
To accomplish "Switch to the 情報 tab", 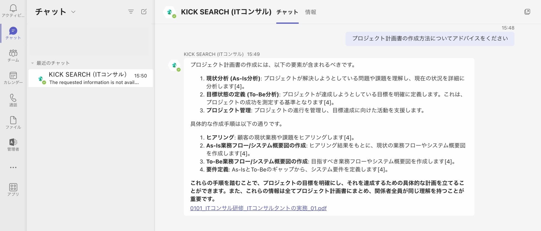I will pyautogui.click(x=310, y=12).
